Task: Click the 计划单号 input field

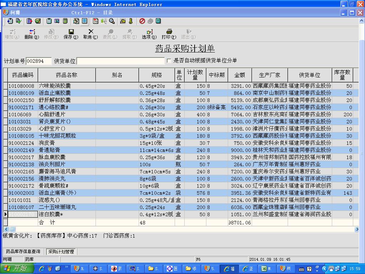Action: (38, 61)
